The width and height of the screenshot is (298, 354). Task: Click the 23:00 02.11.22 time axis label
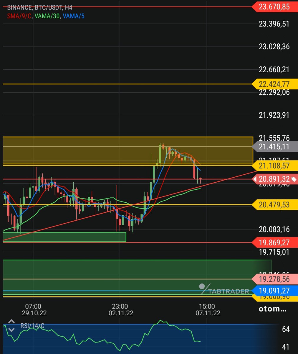click(x=120, y=309)
